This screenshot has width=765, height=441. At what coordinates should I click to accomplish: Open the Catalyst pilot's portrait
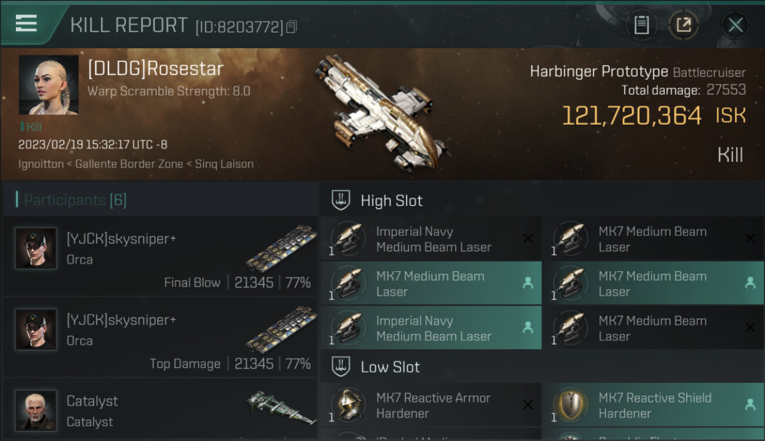tap(36, 409)
